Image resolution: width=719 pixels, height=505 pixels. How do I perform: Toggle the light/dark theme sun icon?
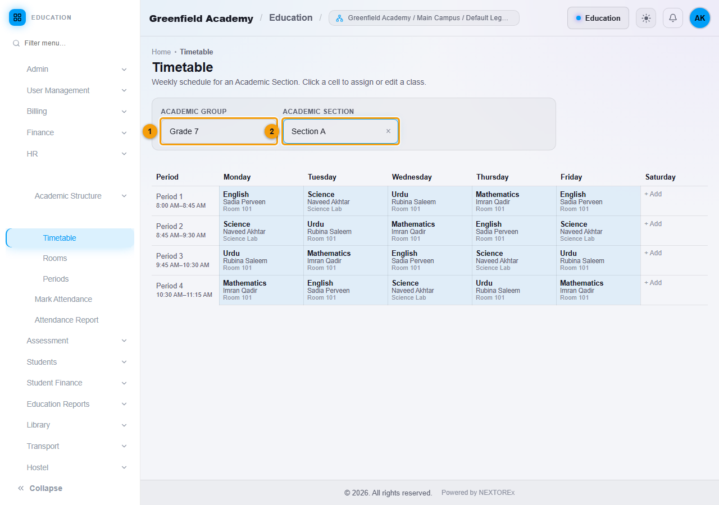click(646, 18)
